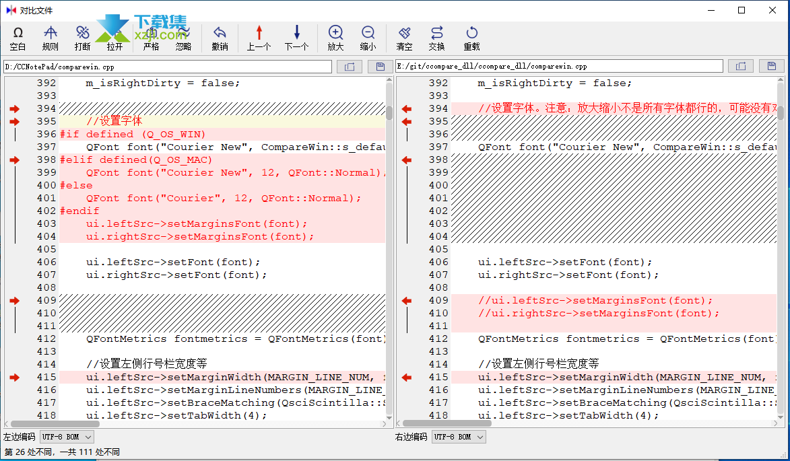
Task: Jump to previous difference with 上一个
Action: click(259, 38)
